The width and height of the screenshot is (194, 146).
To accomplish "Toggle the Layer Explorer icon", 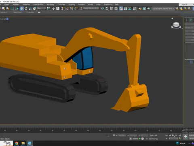I will (x=116, y=9).
